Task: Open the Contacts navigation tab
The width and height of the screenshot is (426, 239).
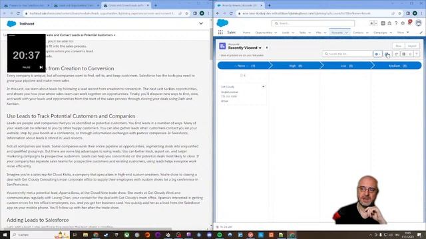Action: (x=358, y=33)
